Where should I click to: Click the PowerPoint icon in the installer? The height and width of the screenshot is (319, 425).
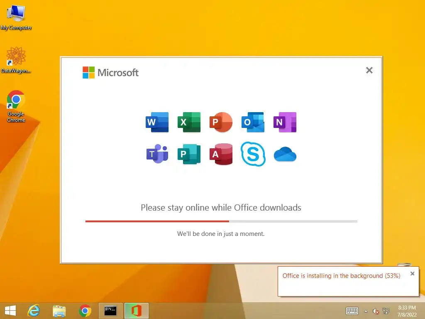[x=221, y=122]
